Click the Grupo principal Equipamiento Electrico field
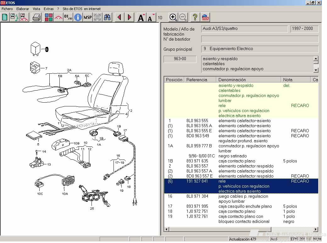Viewport: 327px width, 243px height. [x=260, y=49]
